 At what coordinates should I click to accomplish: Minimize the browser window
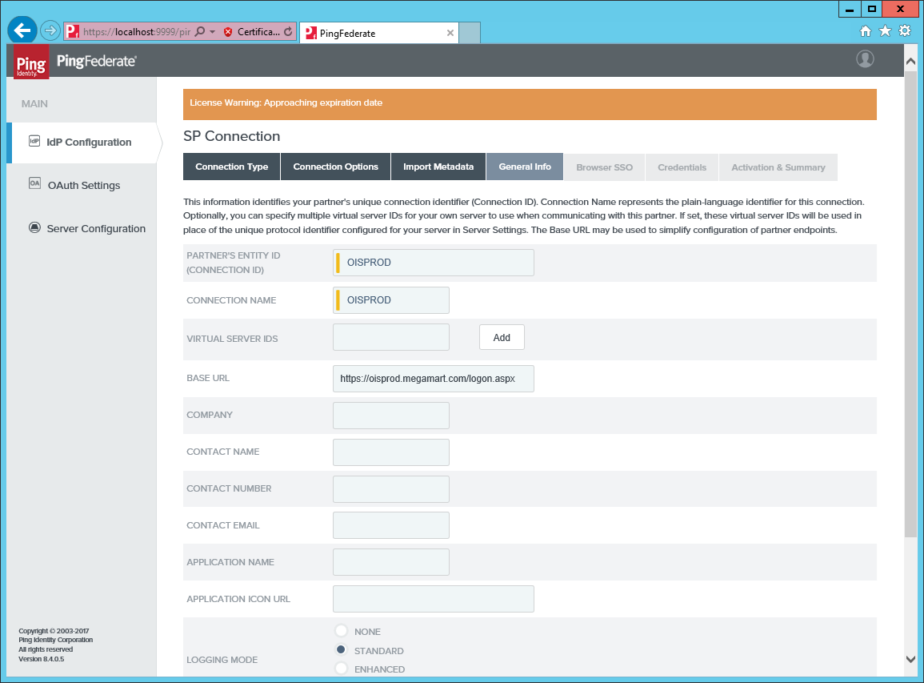tap(849, 10)
